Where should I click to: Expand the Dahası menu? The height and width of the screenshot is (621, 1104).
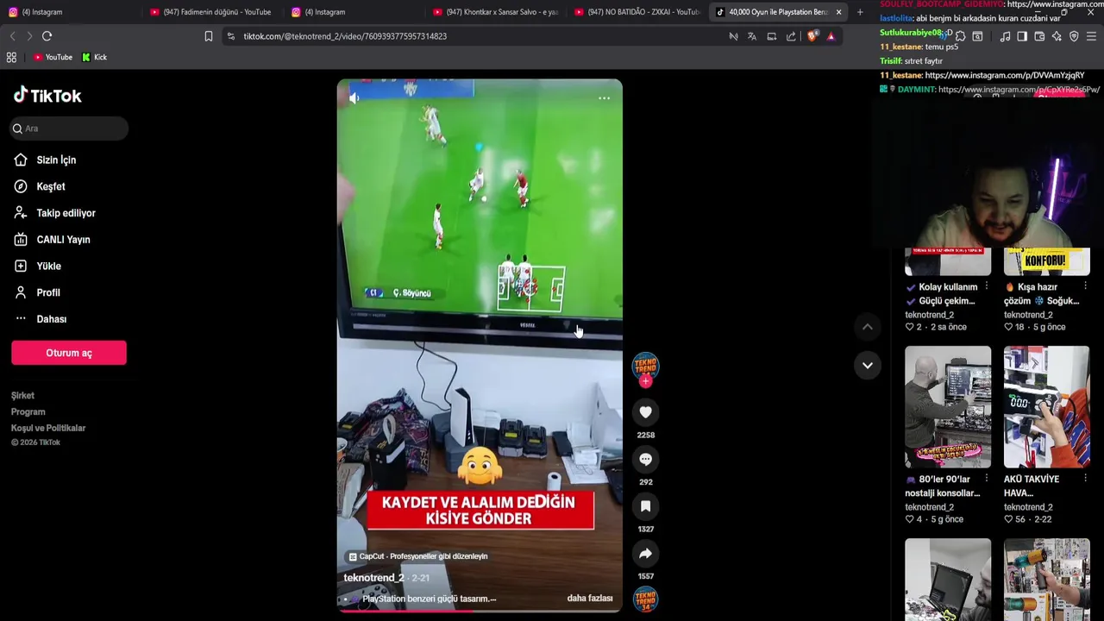coord(51,319)
